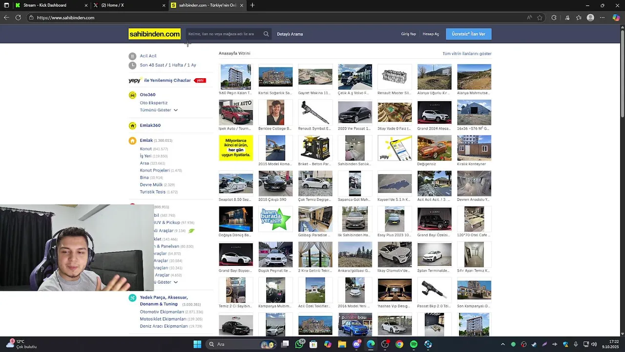625x352 pixels.
Task: Open WhatsApp from the taskbar
Action: (299, 344)
